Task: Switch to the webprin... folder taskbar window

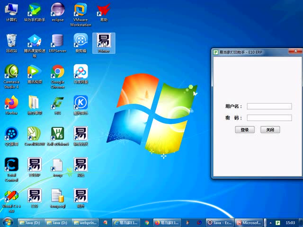Action: point(86,223)
